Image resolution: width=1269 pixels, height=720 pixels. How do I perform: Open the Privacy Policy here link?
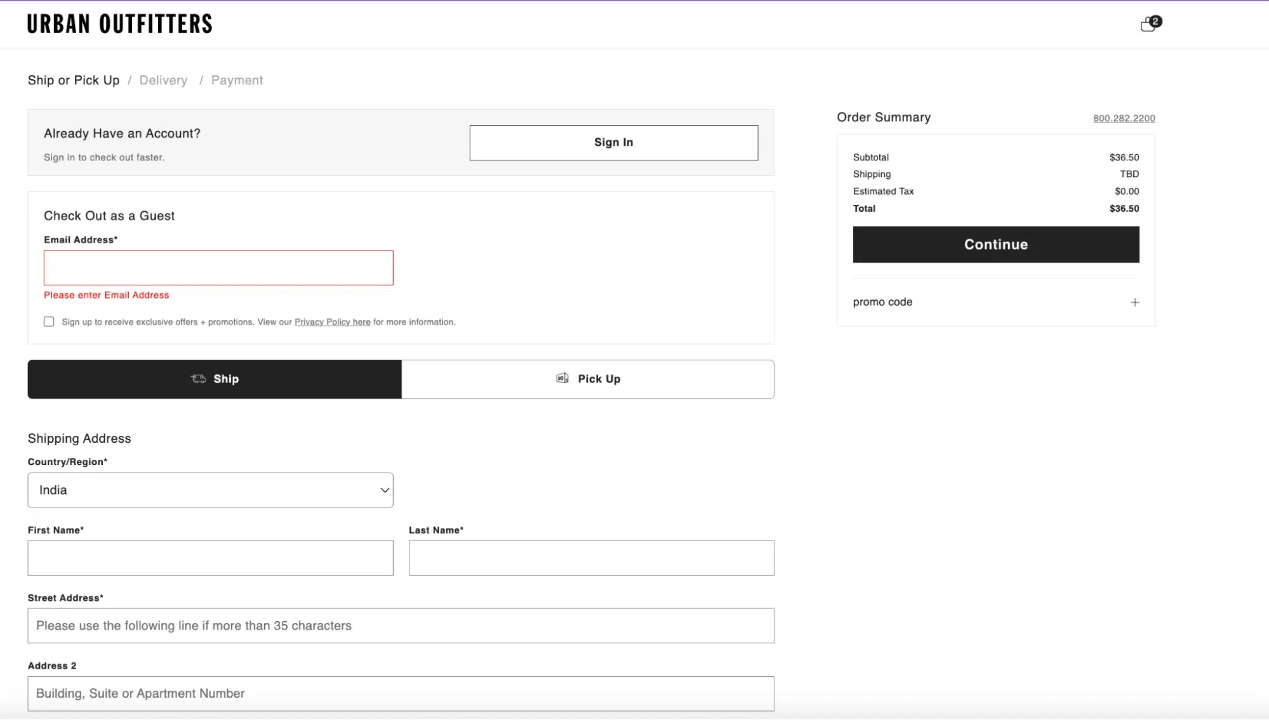coord(332,322)
